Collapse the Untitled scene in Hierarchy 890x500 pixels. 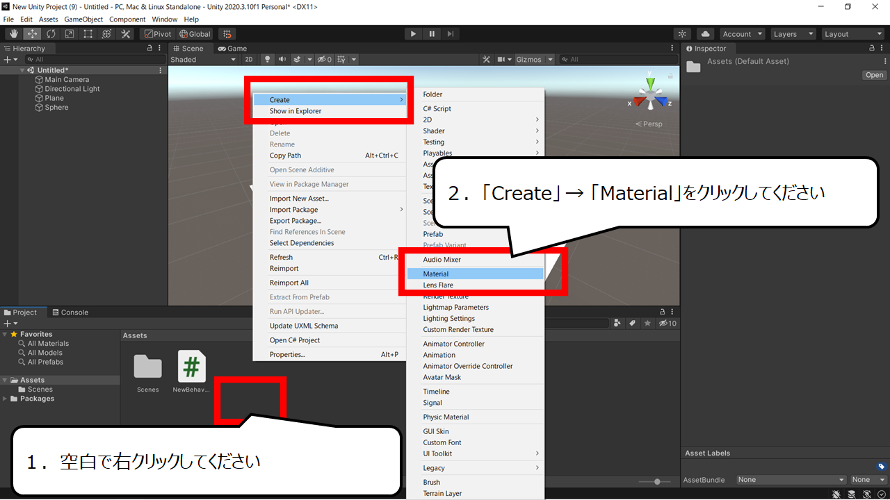tap(22, 70)
